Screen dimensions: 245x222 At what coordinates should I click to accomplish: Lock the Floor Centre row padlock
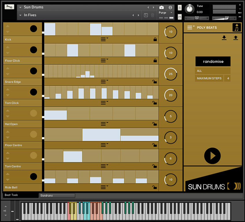(x=155, y=145)
